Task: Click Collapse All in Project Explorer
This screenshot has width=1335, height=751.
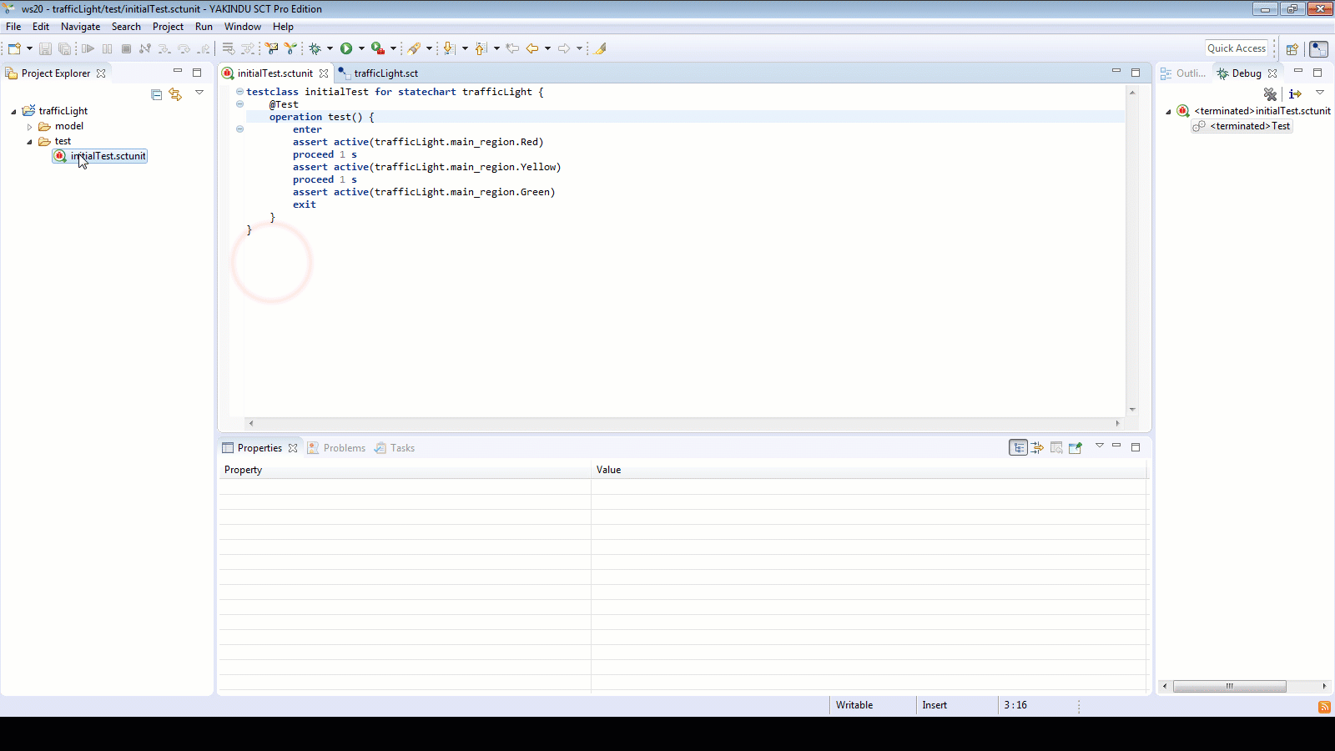Action: point(156,94)
